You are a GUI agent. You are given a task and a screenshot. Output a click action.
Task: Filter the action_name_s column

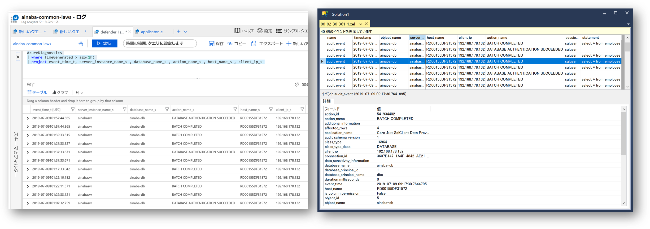235,109
